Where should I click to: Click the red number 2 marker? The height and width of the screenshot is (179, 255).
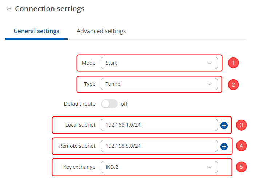pyautogui.click(x=233, y=84)
